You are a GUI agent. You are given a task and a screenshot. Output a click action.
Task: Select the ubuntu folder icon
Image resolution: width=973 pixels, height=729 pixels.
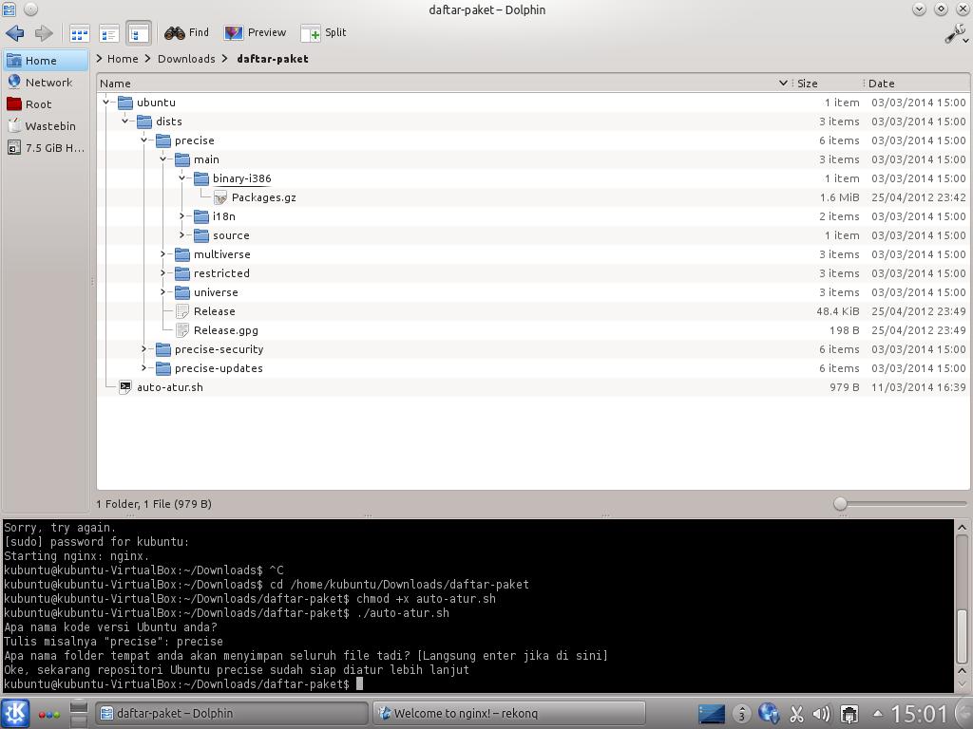(x=125, y=103)
